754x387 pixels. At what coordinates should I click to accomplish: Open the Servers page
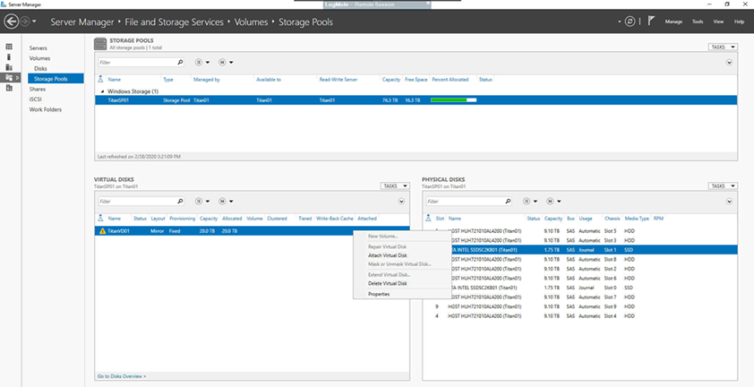pyautogui.click(x=38, y=48)
